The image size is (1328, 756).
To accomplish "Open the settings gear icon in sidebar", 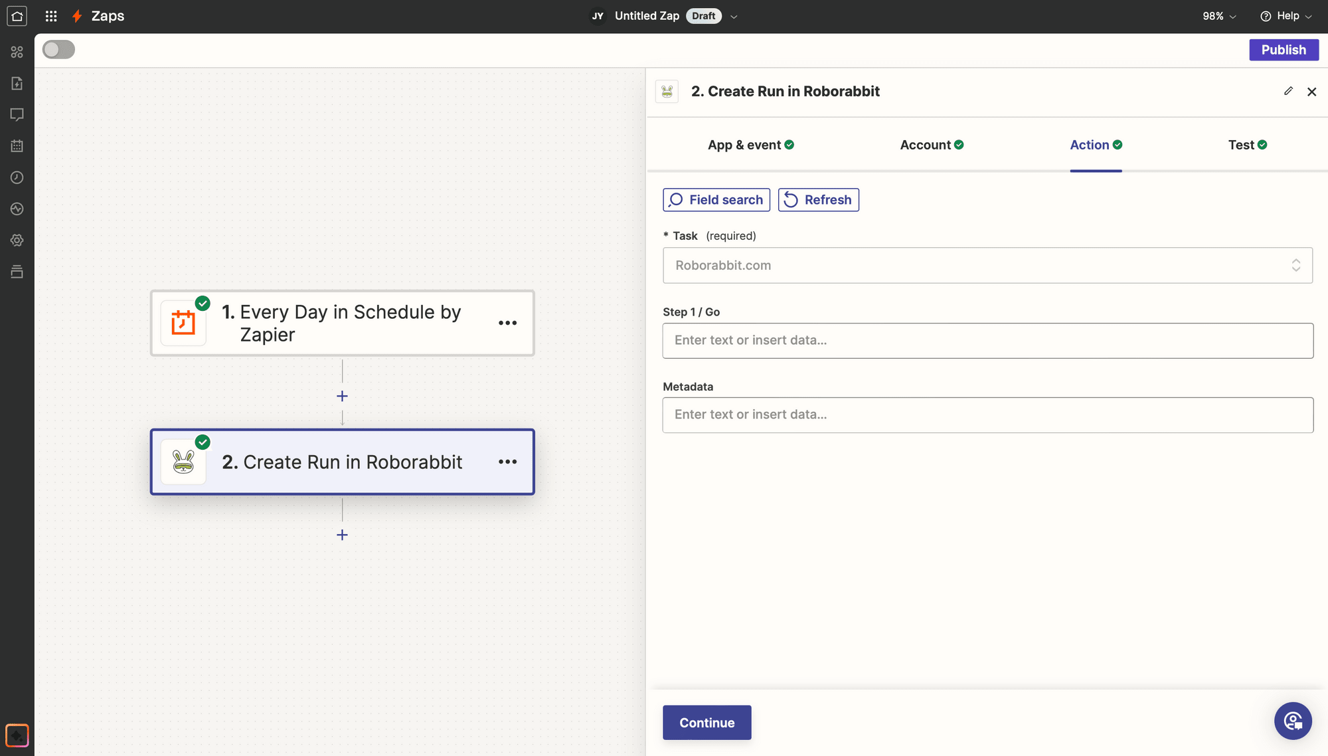I will tap(17, 240).
